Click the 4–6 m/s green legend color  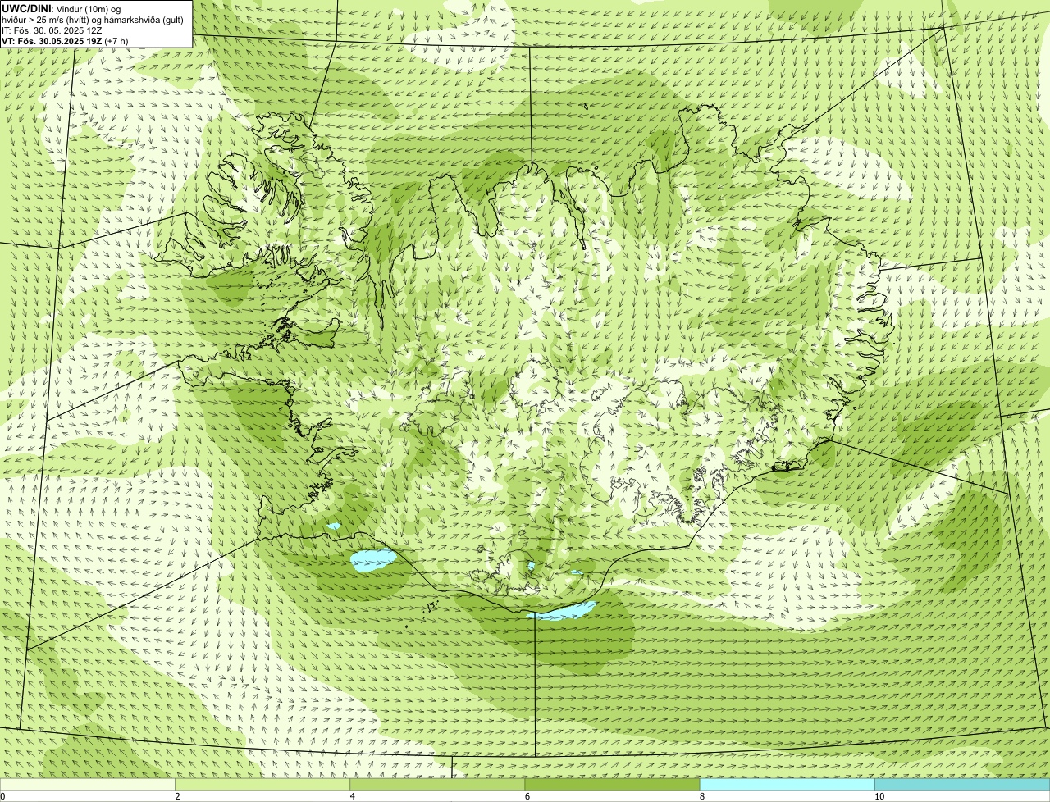click(437, 785)
